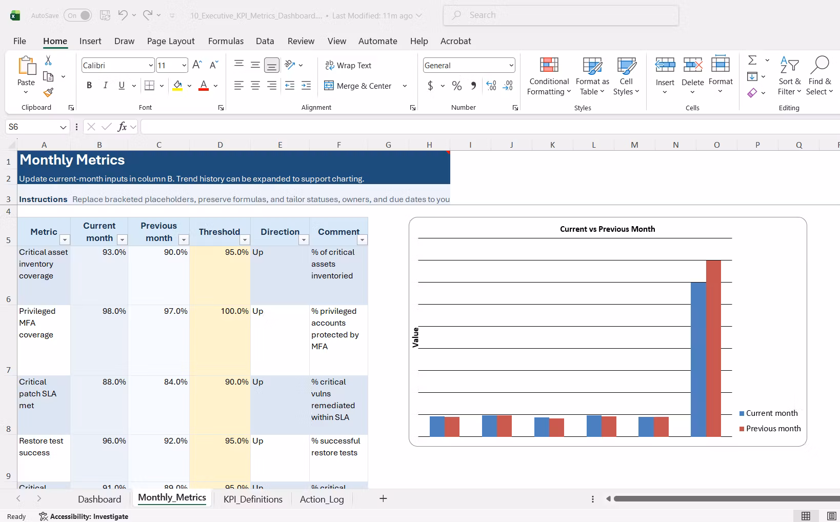Viewport: 840px width, 522px height.
Task: Add a new sheet with plus button
Action: (x=383, y=498)
